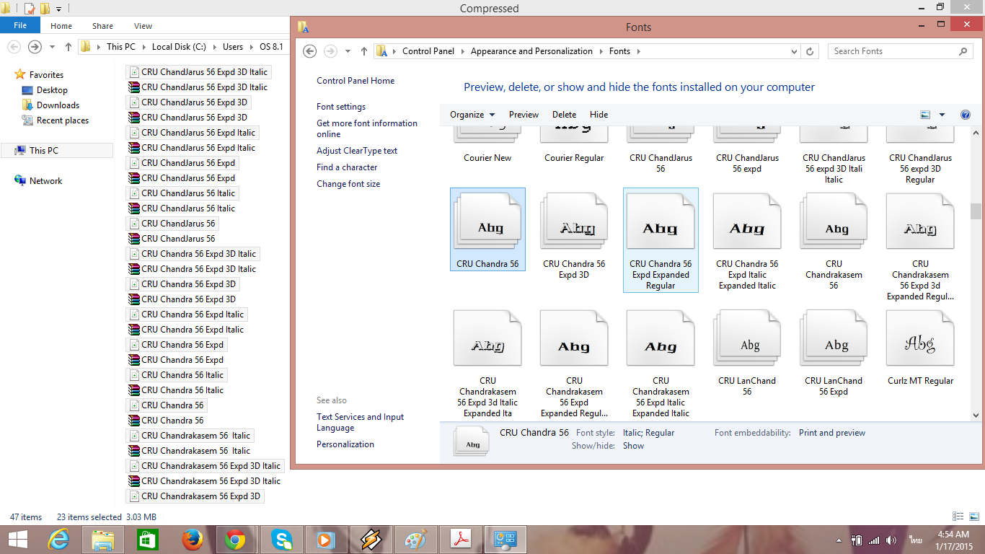Open Organize dropdown menu
Image resolution: width=985 pixels, height=554 pixels.
472,115
